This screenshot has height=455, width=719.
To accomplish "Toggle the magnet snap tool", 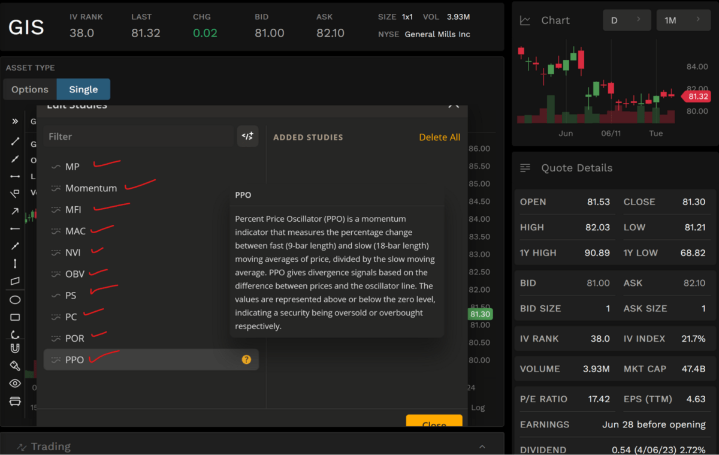I will (x=15, y=348).
